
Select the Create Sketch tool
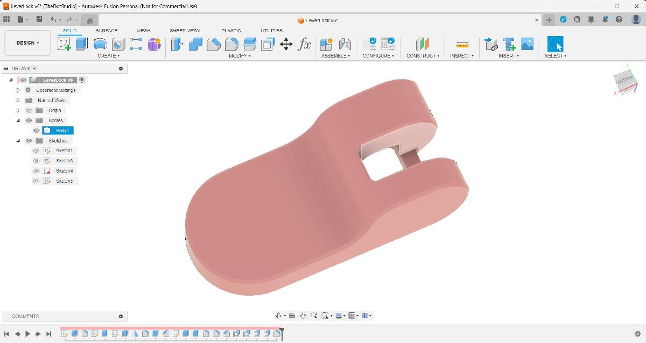(x=64, y=44)
